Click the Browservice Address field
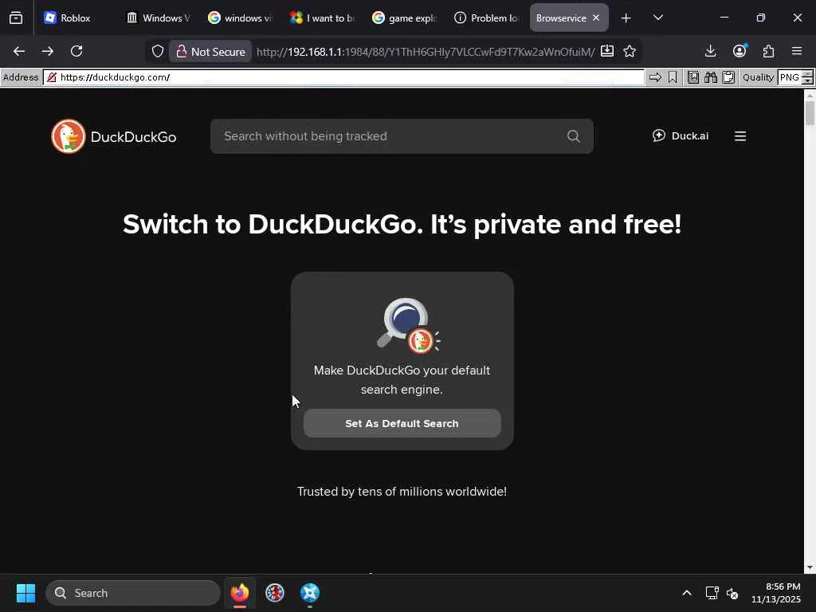The width and height of the screenshot is (816, 612). [x=343, y=77]
